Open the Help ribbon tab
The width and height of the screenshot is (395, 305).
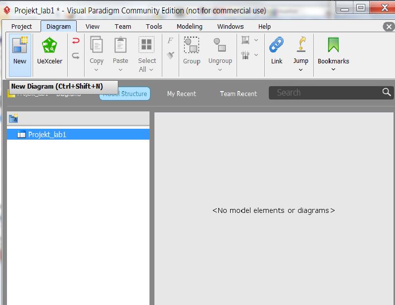pos(264,26)
